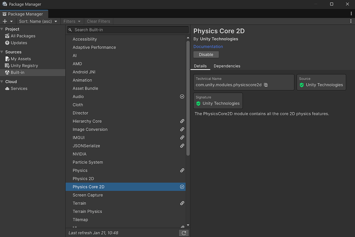Click the search magnifier icon

pyautogui.click(x=70, y=30)
